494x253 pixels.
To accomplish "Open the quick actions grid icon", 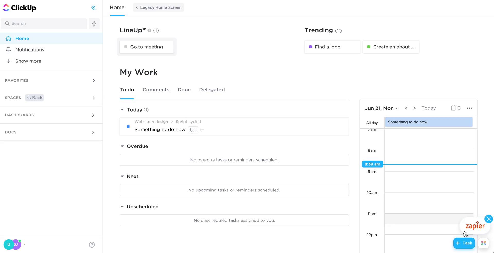I will click(483, 243).
